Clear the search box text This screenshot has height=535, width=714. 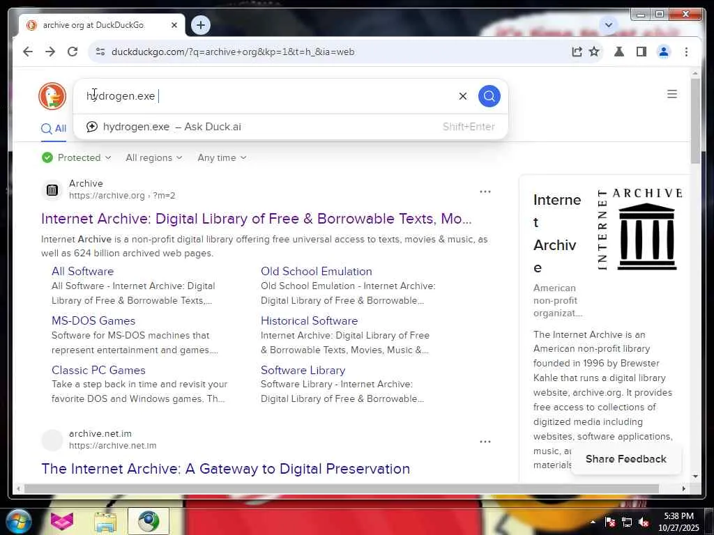(x=463, y=96)
